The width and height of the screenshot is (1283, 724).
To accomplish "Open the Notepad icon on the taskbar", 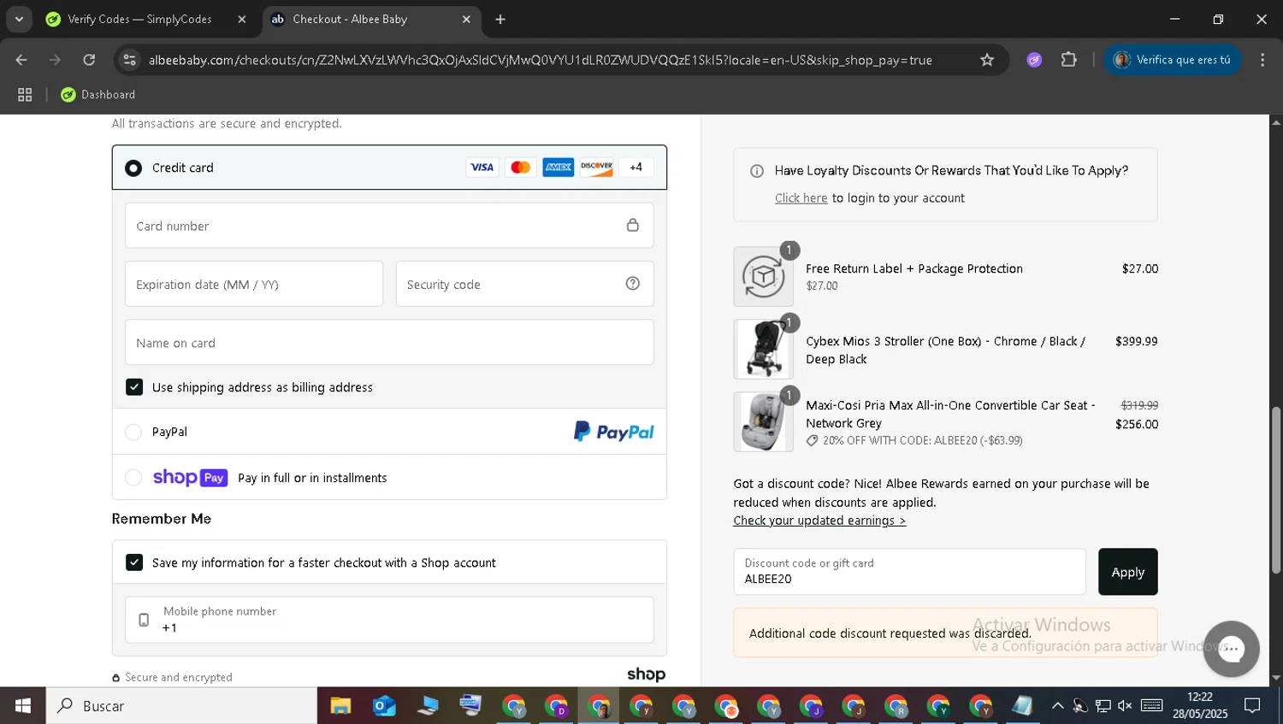I will 1022,706.
